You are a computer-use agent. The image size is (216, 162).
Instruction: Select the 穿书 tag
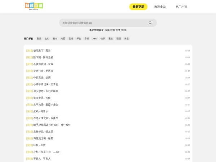coord(87,38)
